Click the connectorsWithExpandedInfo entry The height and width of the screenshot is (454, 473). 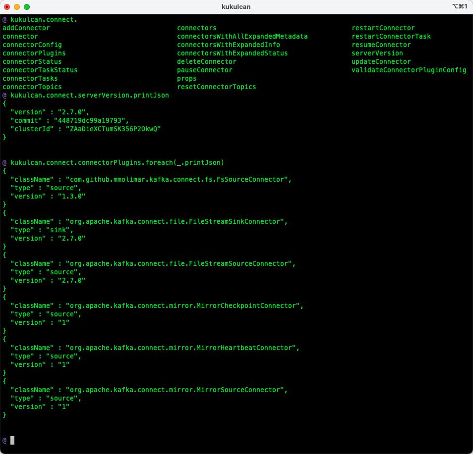[x=229, y=45]
